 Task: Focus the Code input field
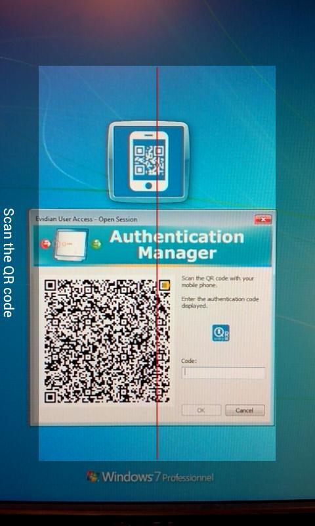[223, 373]
